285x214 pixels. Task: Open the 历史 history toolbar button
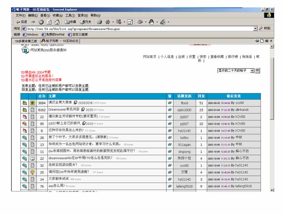pyautogui.click(x=85, y=22)
